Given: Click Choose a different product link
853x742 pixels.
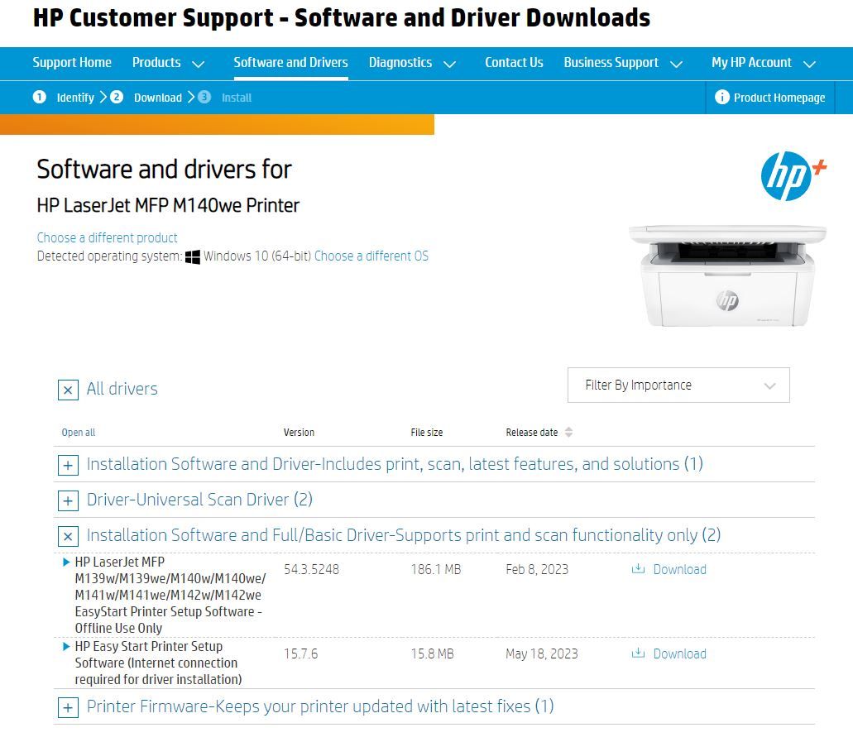Looking at the screenshot, I should [108, 237].
